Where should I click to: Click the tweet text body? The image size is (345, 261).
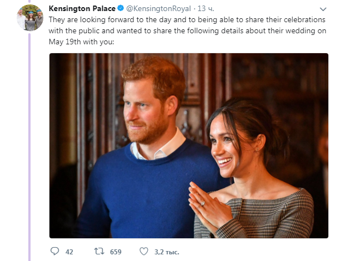pyautogui.click(x=188, y=30)
